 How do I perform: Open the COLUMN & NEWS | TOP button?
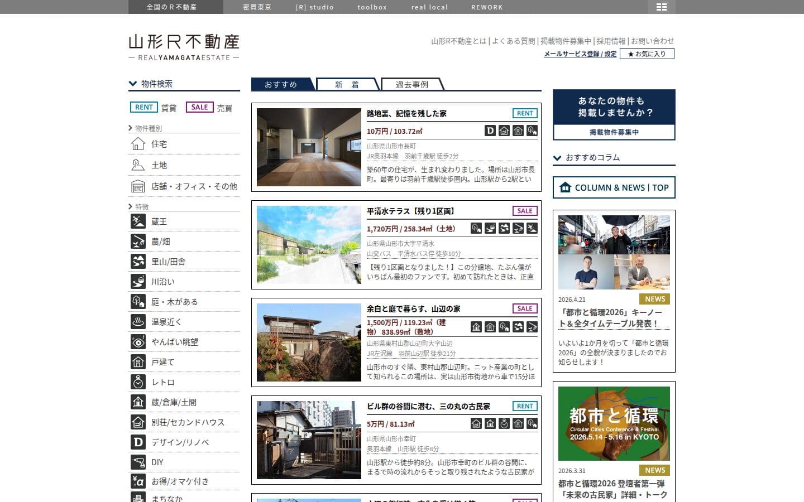[614, 187]
